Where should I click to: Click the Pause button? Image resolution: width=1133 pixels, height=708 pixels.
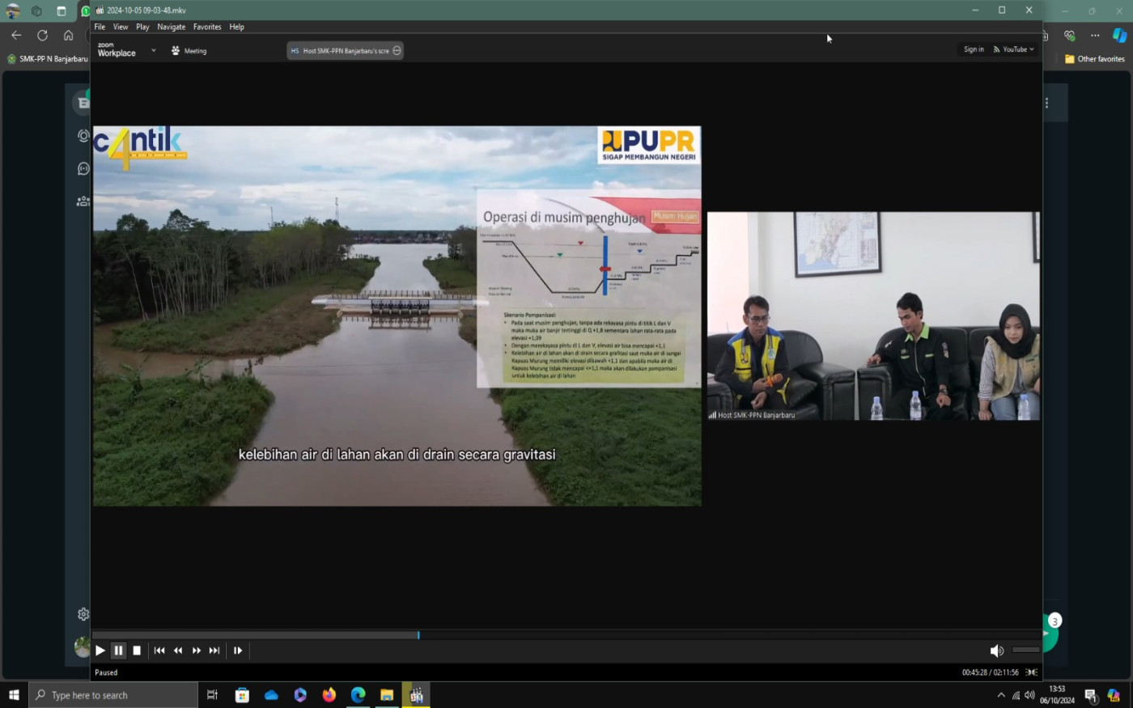point(118,651)
